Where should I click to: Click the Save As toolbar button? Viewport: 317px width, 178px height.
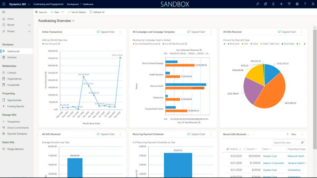pos(41,12)
